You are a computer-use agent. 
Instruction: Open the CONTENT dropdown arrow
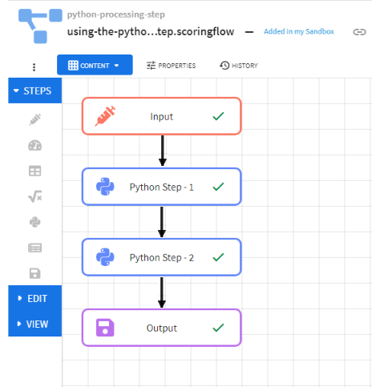pos(116,66)
